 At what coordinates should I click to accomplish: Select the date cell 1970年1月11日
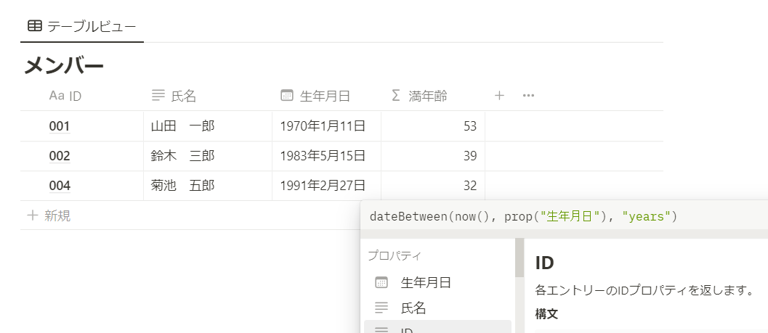click(x=327, y=126)
